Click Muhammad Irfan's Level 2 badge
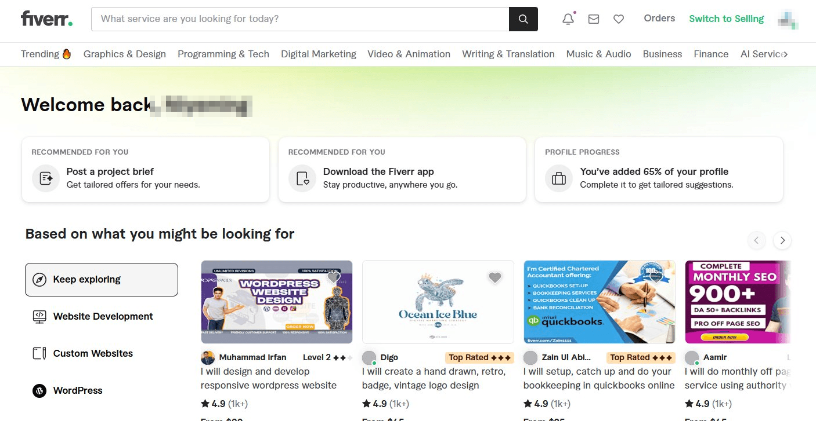This screenshot has height=421, width=816. [327, 357]
